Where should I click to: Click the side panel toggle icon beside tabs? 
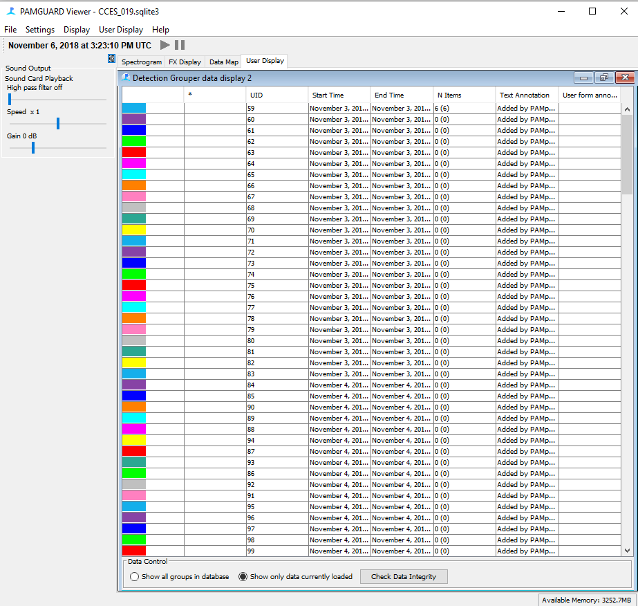pyautogui.click(x=111, y=59)
